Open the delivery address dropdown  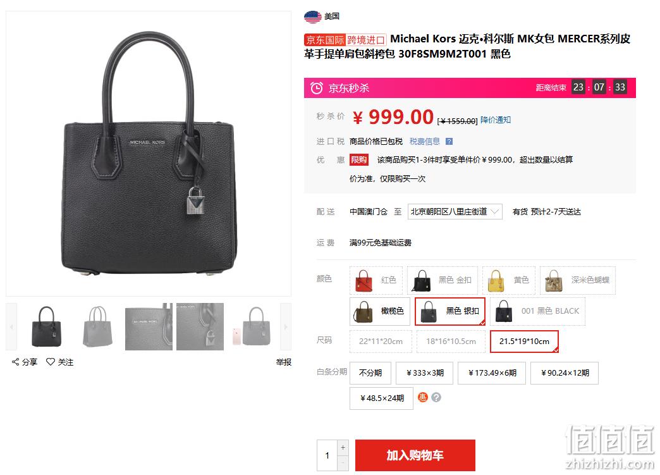[455, 211]
